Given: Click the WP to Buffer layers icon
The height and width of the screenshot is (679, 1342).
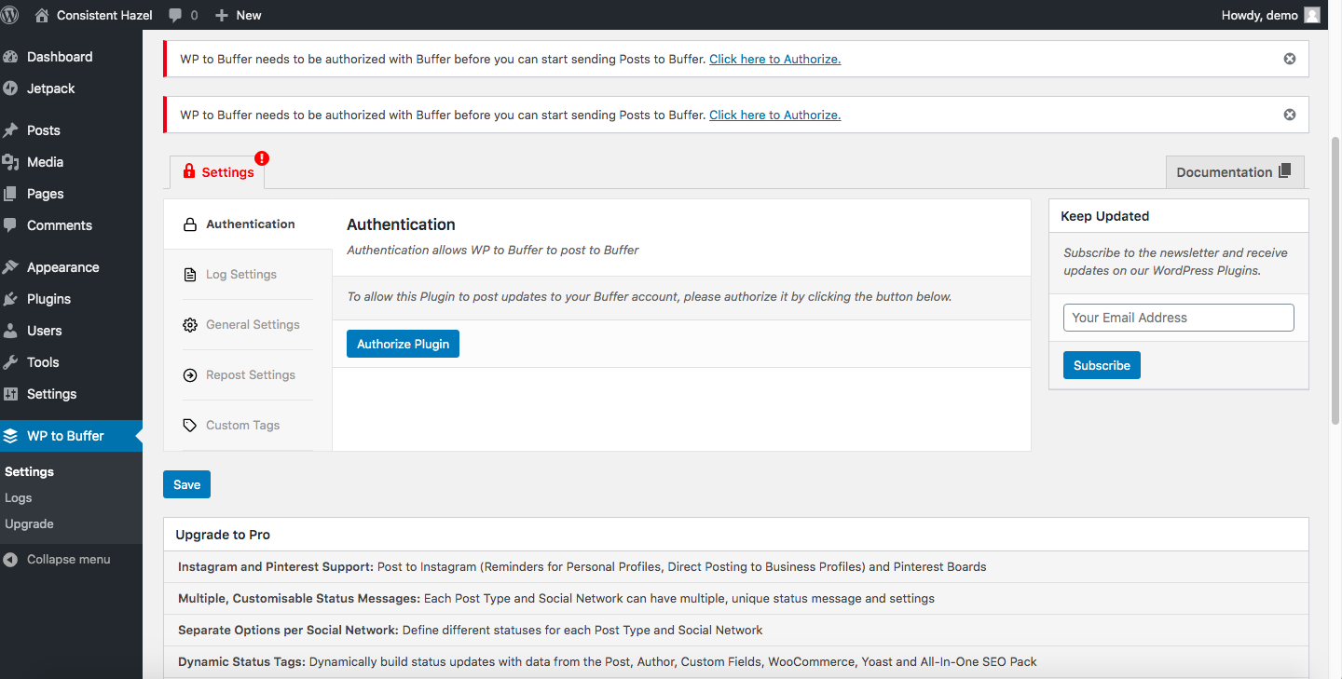Looking at the screenshot, I should tap(10, 436).
